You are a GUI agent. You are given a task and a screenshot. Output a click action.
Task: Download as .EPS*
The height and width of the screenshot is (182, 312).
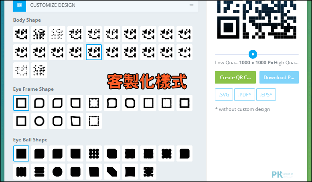266,95
